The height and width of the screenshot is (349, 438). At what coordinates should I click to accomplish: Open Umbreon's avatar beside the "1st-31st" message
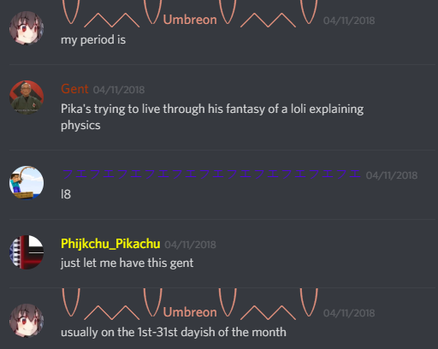pos(27,321)
